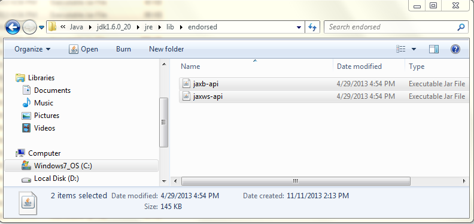Expand the arrow after lib breadcrumb
The image size is (474, 224).
click(181, 27)
